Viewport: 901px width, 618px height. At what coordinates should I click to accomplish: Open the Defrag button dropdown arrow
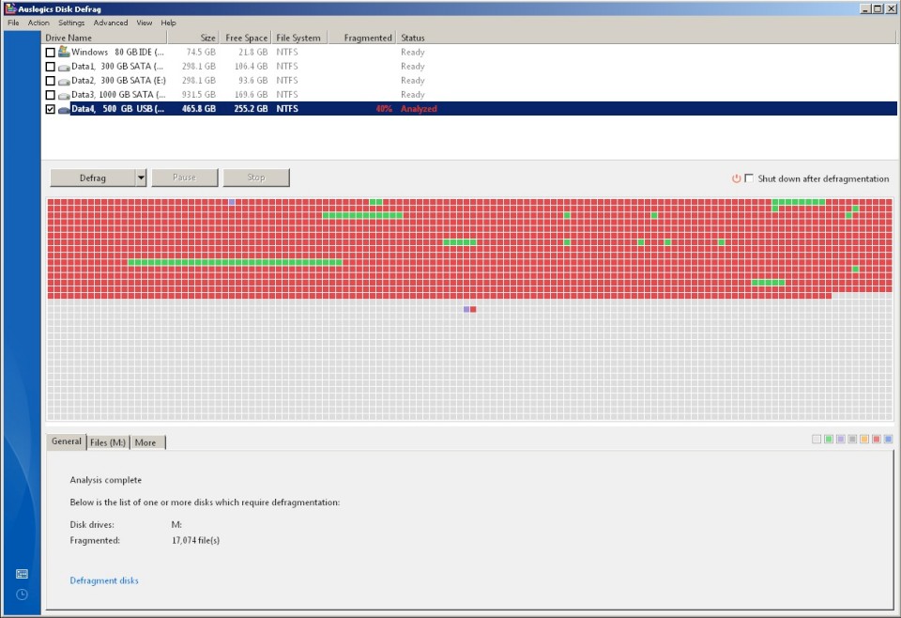142,178
